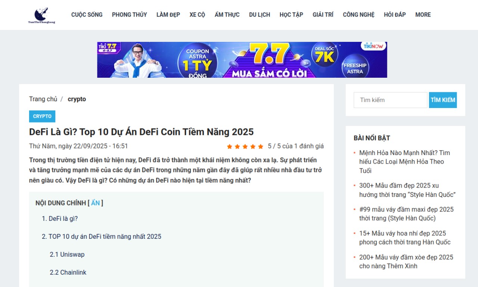Open the TamTheThangLong site logo
Viewport: 478px width, 287px height.
(x=41, y=15)
